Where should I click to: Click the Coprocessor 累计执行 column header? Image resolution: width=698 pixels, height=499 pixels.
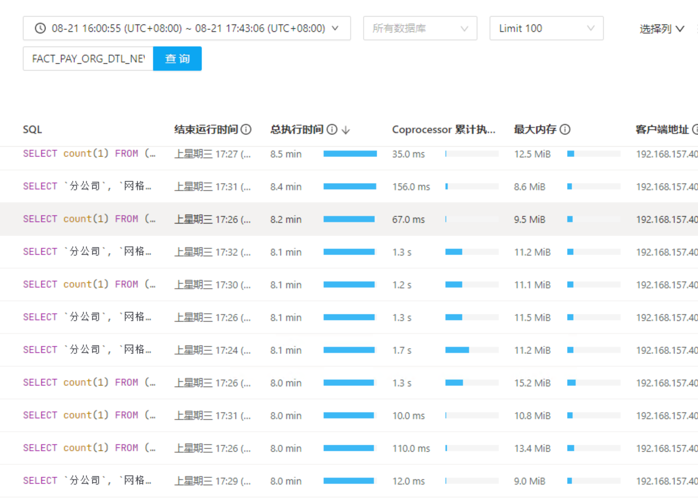443,130
